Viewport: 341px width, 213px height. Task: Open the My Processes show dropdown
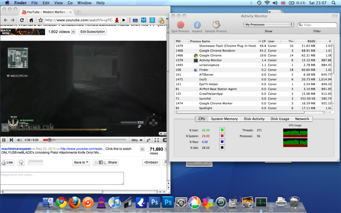point(269,25)
